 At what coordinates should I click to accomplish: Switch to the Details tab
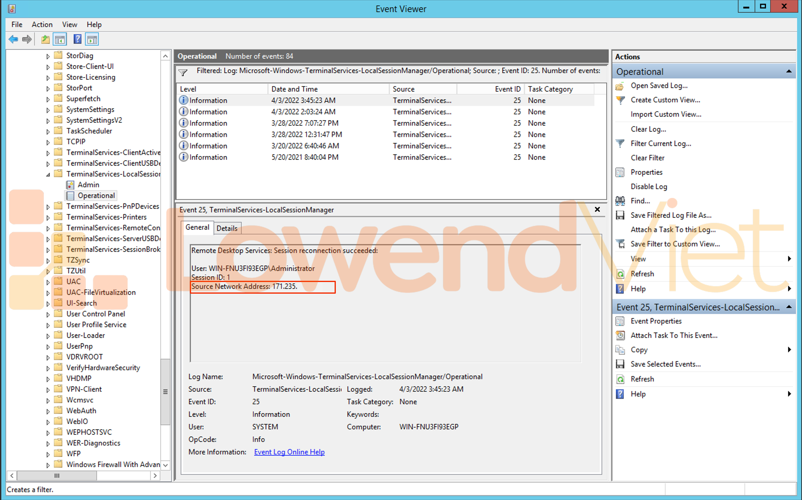pyautogui.click(x=227, y=228)
